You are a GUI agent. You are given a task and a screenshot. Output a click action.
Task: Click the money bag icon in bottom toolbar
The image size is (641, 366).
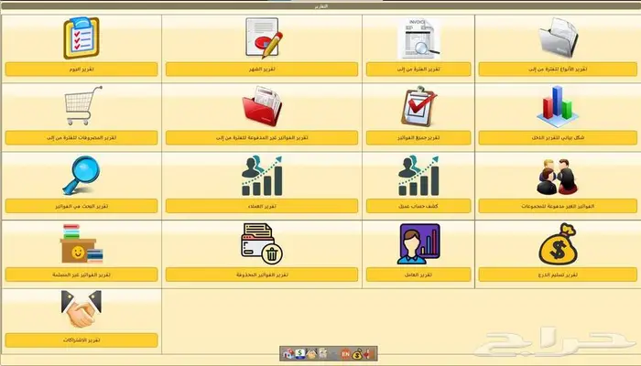pos(357,353)
